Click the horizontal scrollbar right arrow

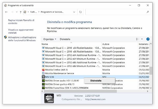click(148, 91)
